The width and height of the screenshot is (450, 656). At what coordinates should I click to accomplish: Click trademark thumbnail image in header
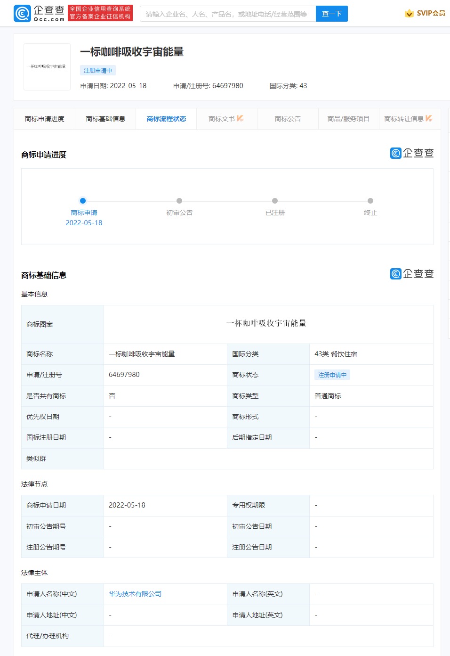pyautogui.click(x=47, y=67)
